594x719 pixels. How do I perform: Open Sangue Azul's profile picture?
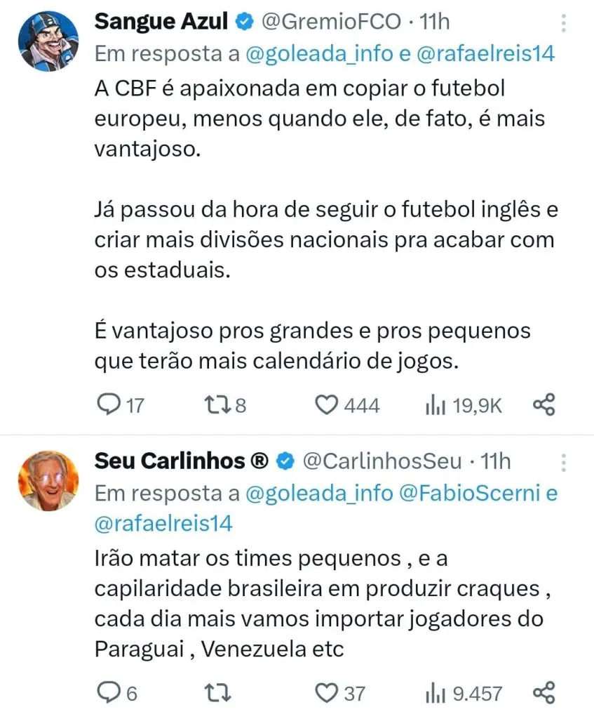[x=48, y=42]
